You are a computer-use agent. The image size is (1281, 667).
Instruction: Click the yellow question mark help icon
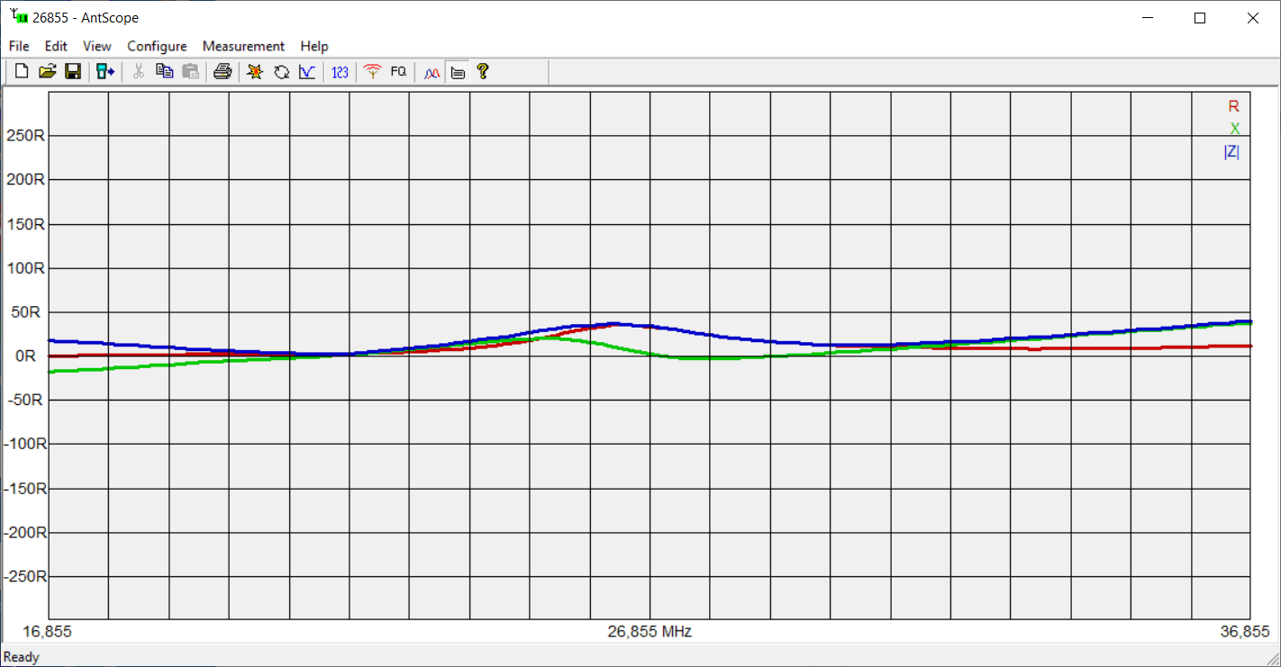point(483,72)
